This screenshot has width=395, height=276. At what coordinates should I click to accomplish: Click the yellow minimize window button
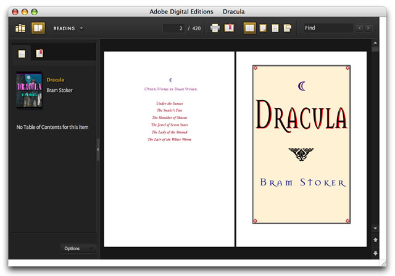25,12
